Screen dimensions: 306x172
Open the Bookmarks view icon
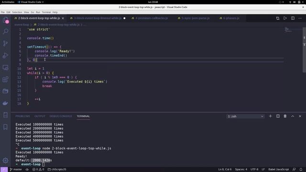tap(5, 127)
